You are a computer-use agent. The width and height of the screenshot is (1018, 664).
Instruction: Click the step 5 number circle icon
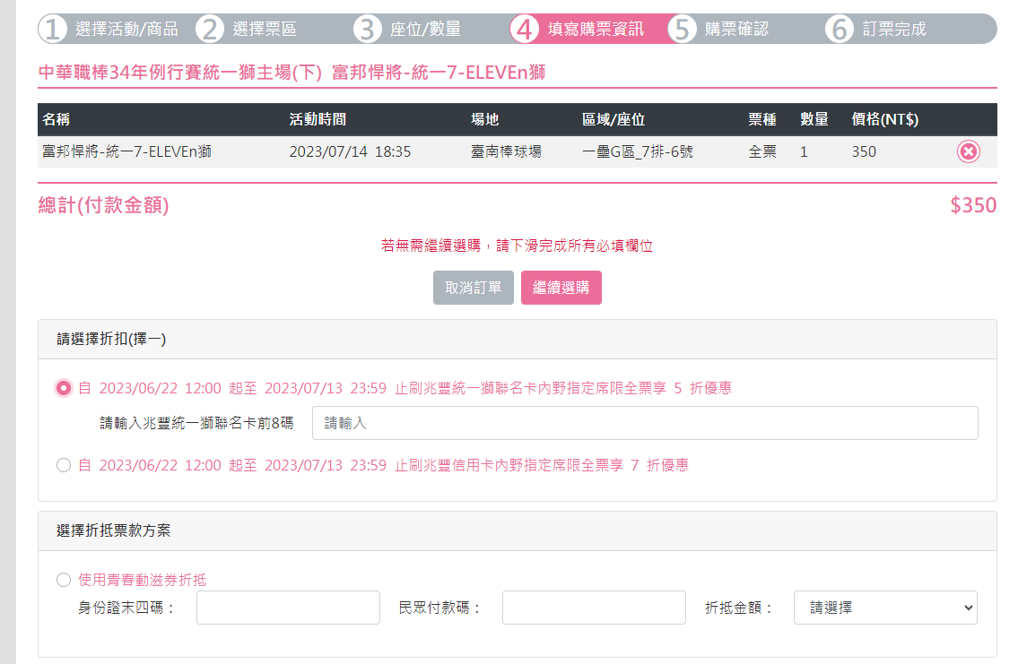pyautogui.click(x=683, y=29)
